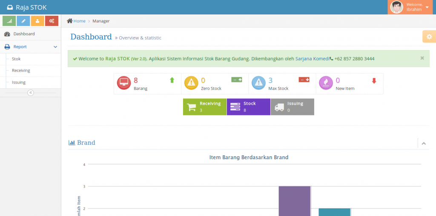Click the green Receiving button

(x=205, y=107)
